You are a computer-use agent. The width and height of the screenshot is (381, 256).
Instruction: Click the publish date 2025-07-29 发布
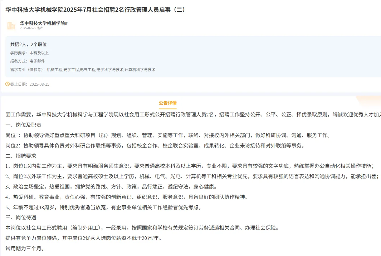[x=31, y=28]
